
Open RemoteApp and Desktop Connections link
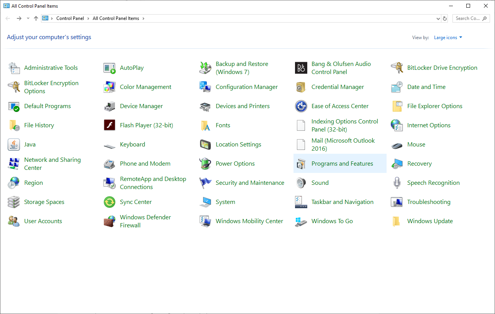pyautogui.click(x=153, y=183)
